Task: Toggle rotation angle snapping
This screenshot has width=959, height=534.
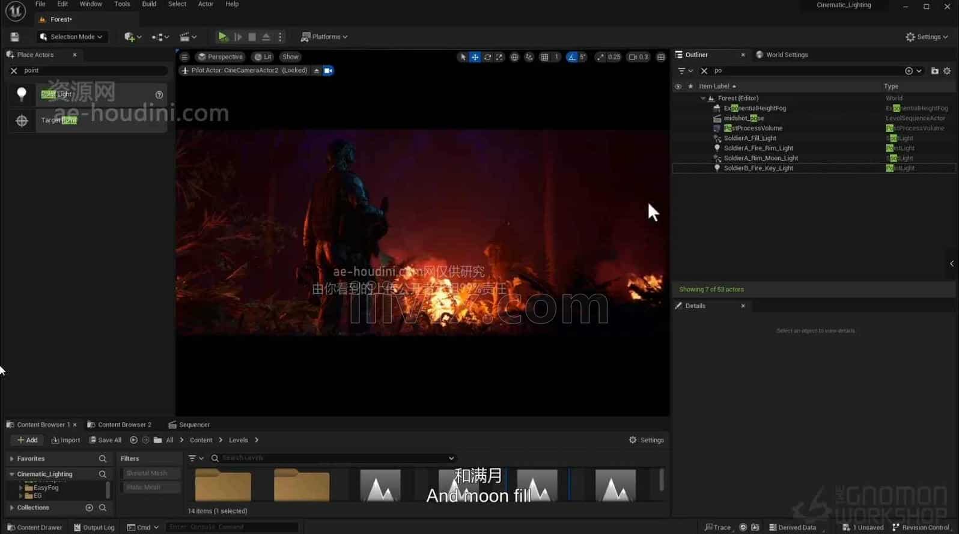Action: 572,57
